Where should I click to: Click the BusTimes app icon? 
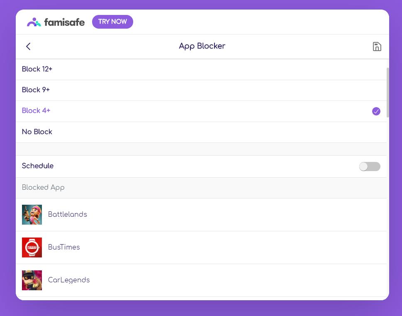coord(32,247)
